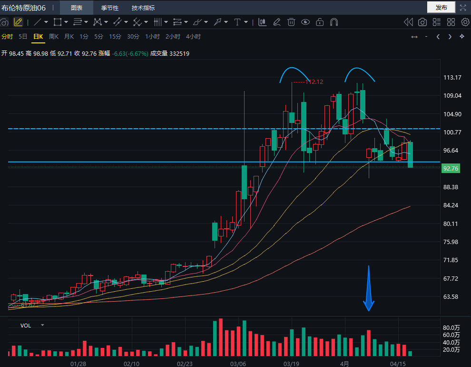Image resolution: width=471 pixels, height=367 pixels.
Task: Select the zigzag wave pattern tool
Action: point(98,22)
